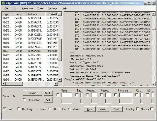Screen dimensions: 157x121
Task: Enable the Display Names checkbox
Action: coord(138,109)
